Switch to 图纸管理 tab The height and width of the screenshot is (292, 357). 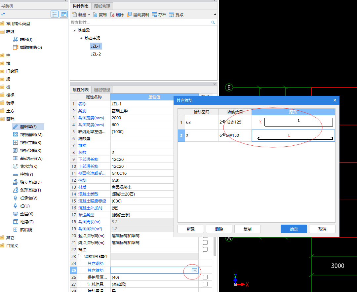(102, 6)
